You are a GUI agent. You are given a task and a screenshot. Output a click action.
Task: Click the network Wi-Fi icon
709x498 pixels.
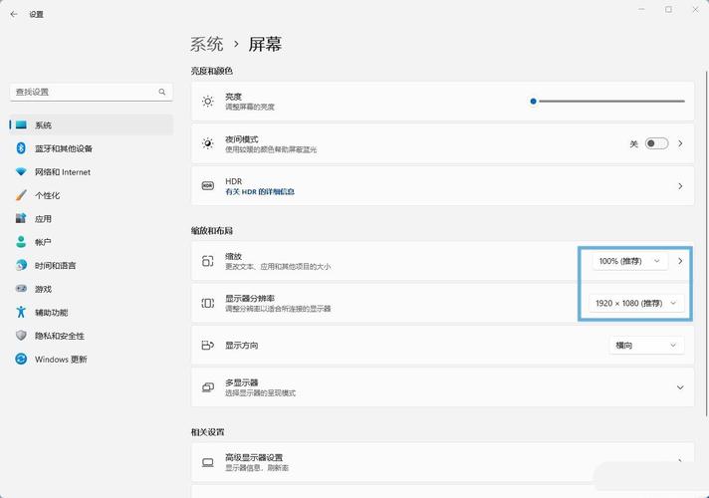tap(21, 172)
